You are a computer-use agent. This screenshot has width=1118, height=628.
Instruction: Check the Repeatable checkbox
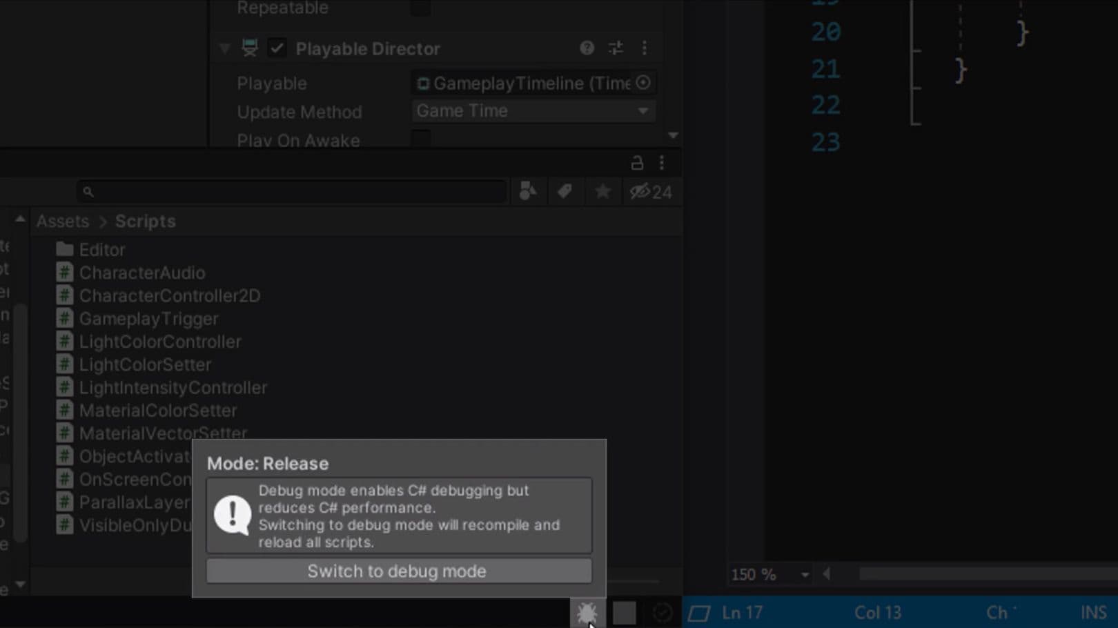[420, 7]
